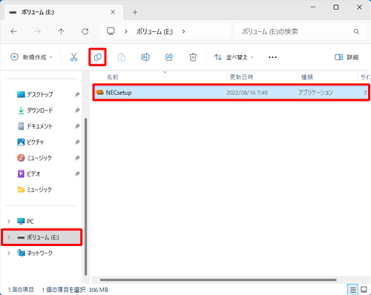This screenshot has height=295, width=371.
Task: Switch to details list view in status bar
Action: (352, 289)
